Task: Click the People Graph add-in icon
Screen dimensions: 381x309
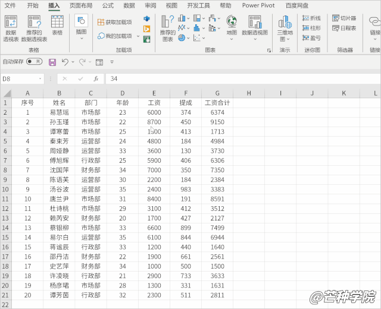Action: tap(146, 39)
